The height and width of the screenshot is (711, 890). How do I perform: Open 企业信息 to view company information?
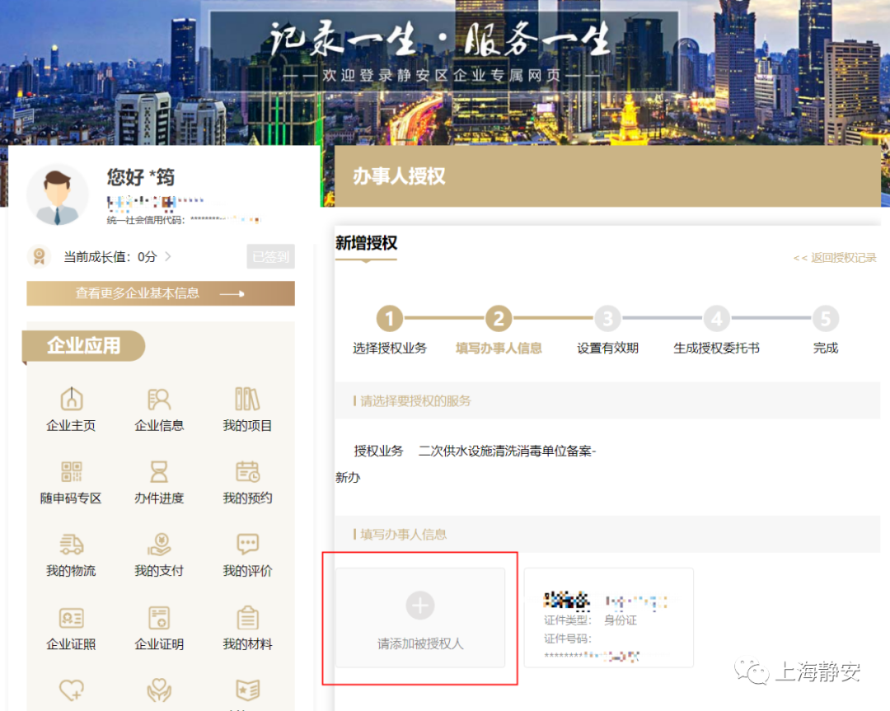tap(158, 408)
